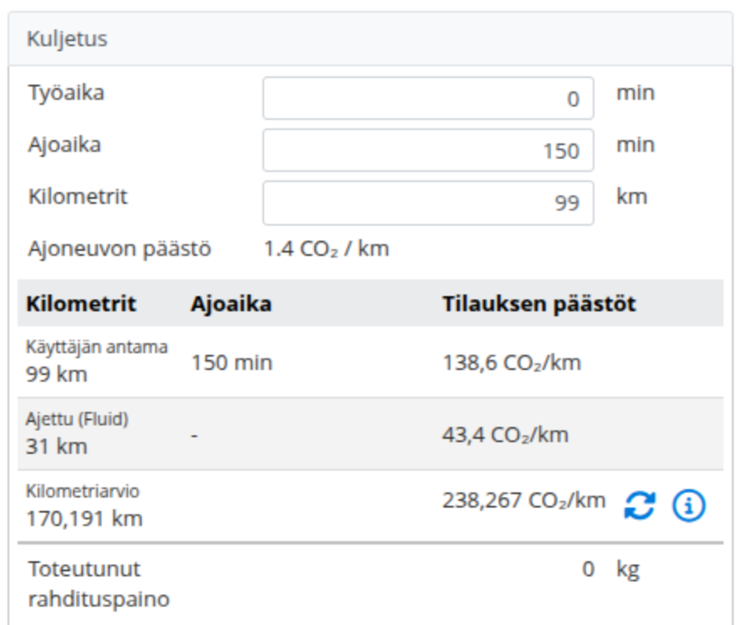This screenshot has height=625, width=742.
Task: Select the 238,267 CO₂/km emissions value
Action: 523,501
